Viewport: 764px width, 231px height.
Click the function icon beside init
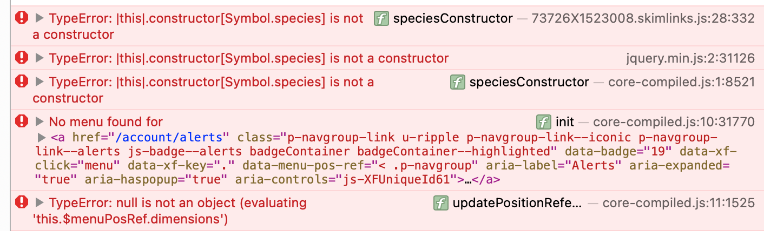point(543,121)
